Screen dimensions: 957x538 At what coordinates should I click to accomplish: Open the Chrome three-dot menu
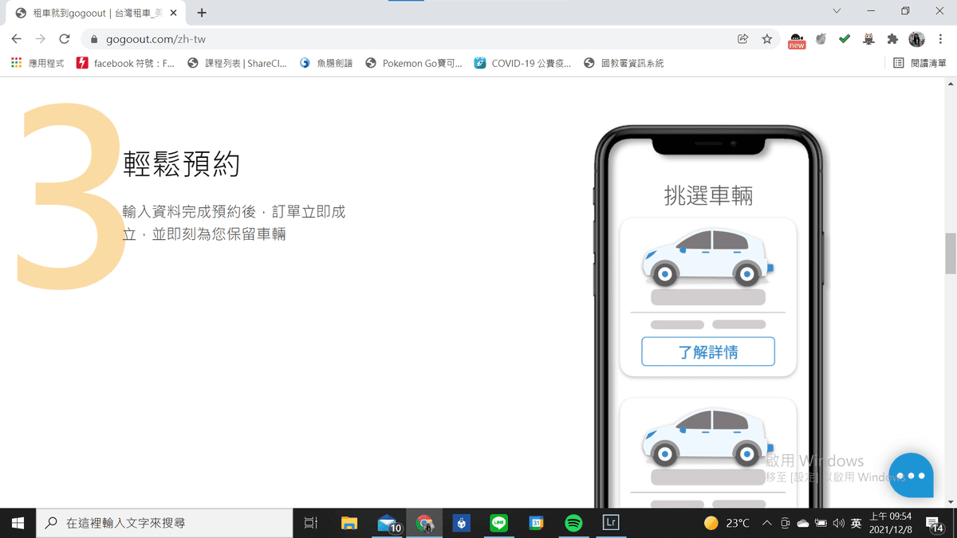click(940, 38)
